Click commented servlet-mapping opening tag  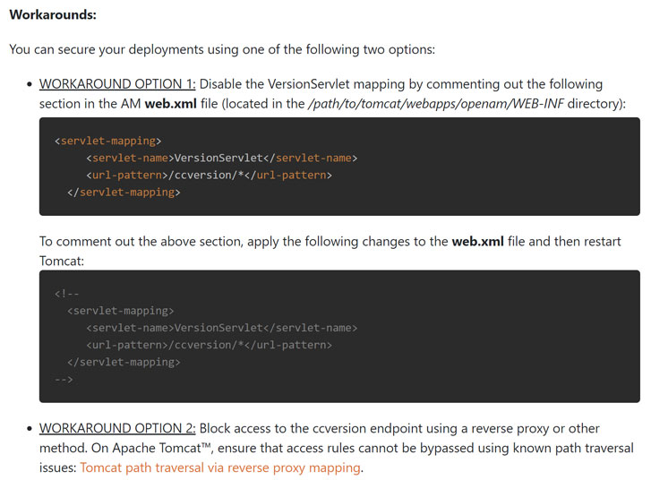120,311
